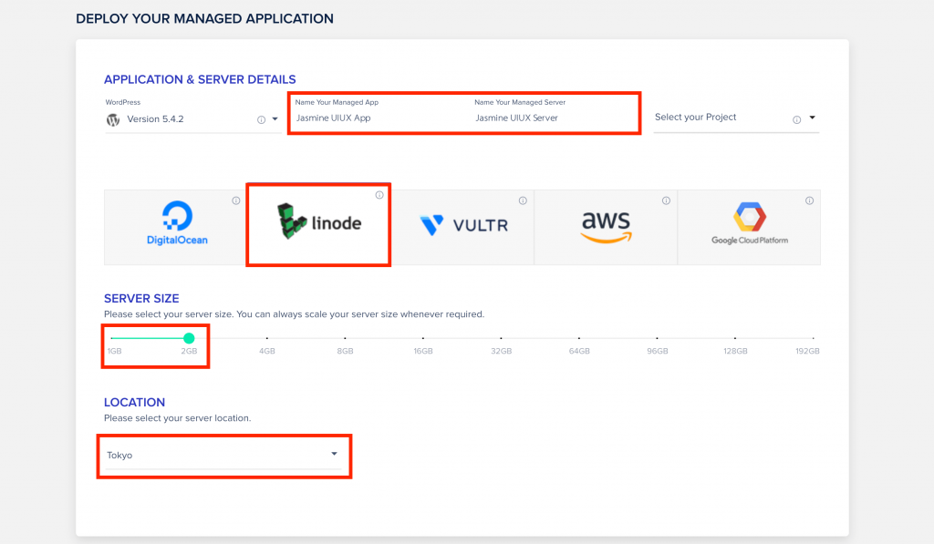Select the DigitalOcean provider card

point(175,228)
